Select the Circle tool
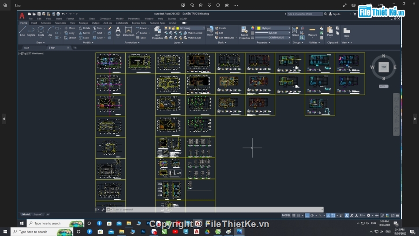 pos(41,31)
